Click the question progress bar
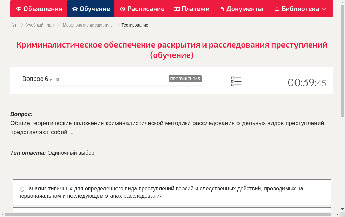This screenshot has width=345, height=217. (x=112, y=86)
